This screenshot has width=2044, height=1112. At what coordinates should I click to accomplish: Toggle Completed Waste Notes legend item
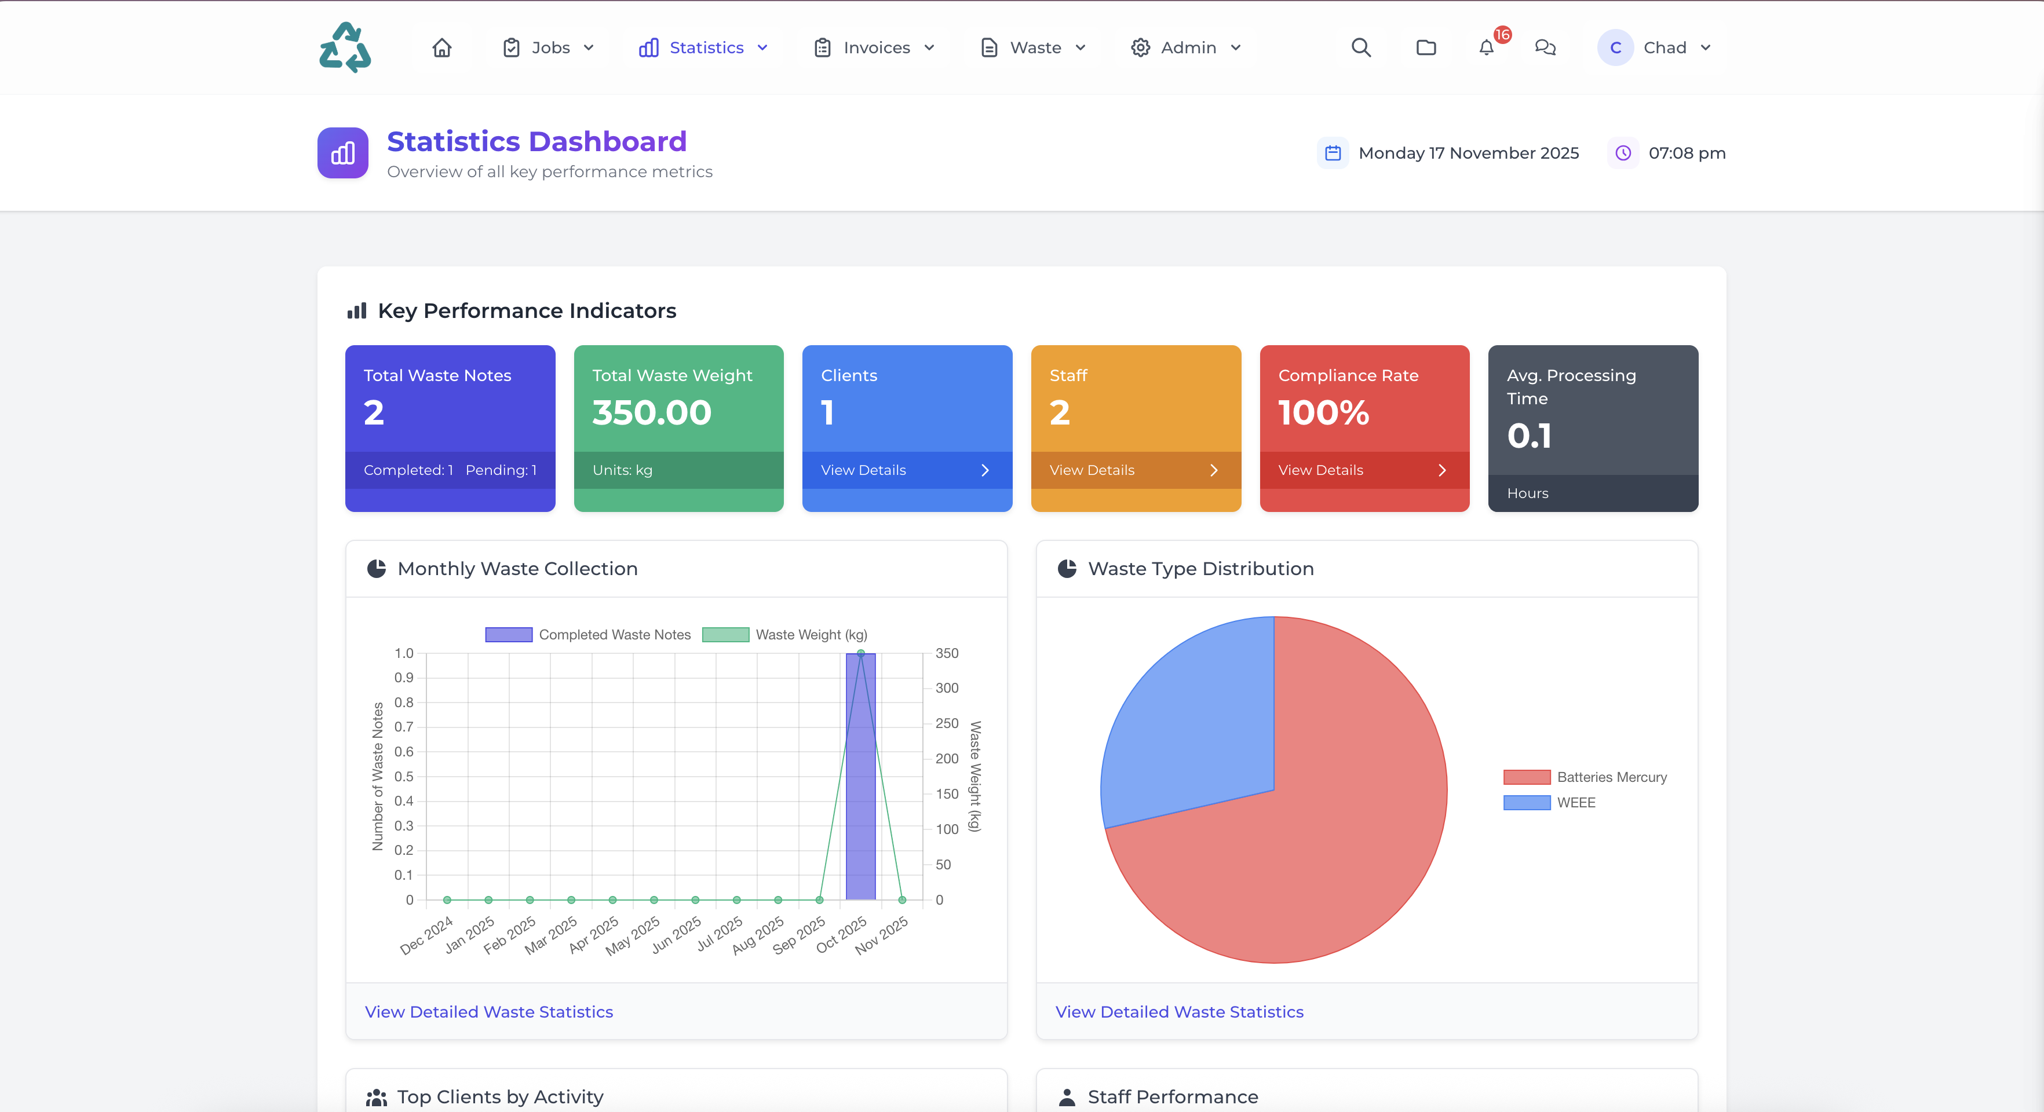click(x=614, y=635)
